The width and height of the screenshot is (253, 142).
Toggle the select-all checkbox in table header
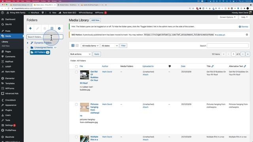tap(76, 66)
